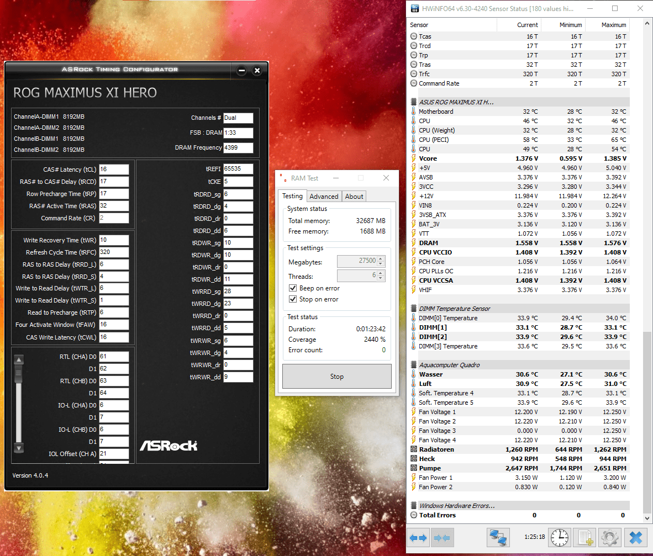Toggle Stop on error checkbox
Viewport: 653px width, 556px height.
click(293, 299)
